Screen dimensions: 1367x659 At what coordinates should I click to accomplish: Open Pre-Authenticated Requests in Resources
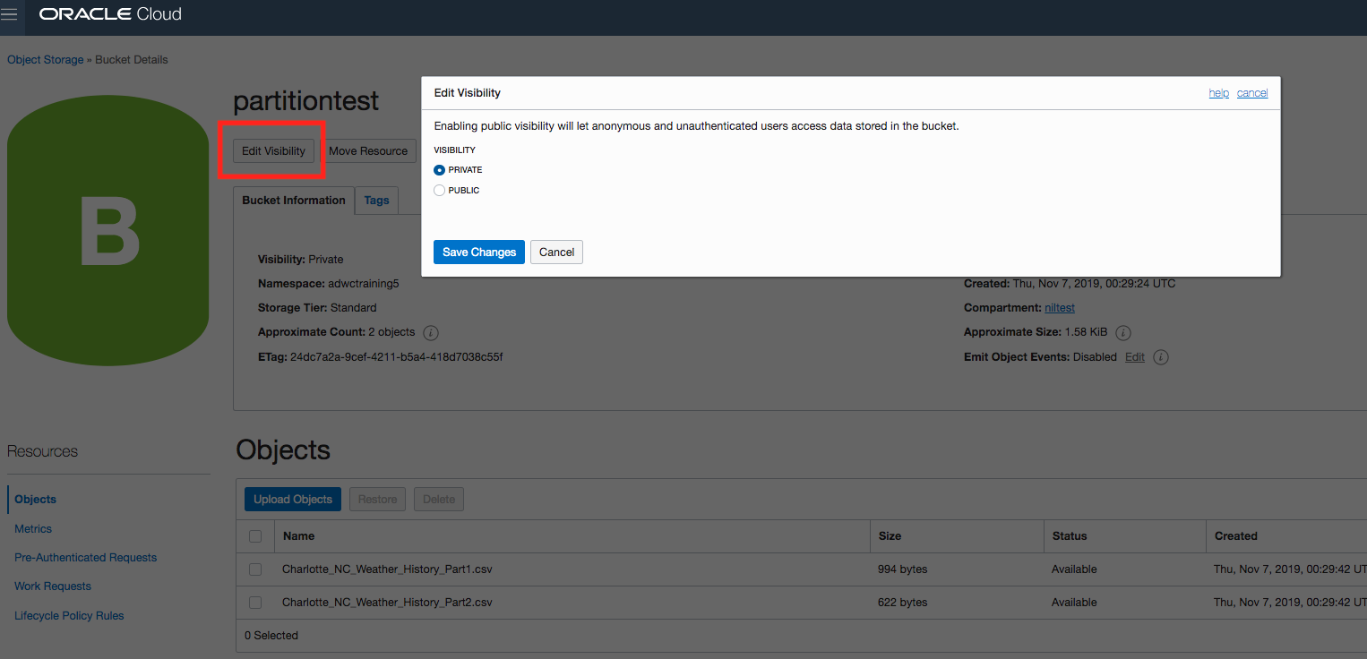85,558
